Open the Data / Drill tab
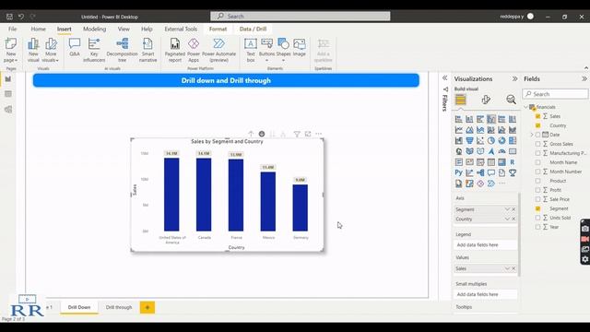 pos(253,29)
